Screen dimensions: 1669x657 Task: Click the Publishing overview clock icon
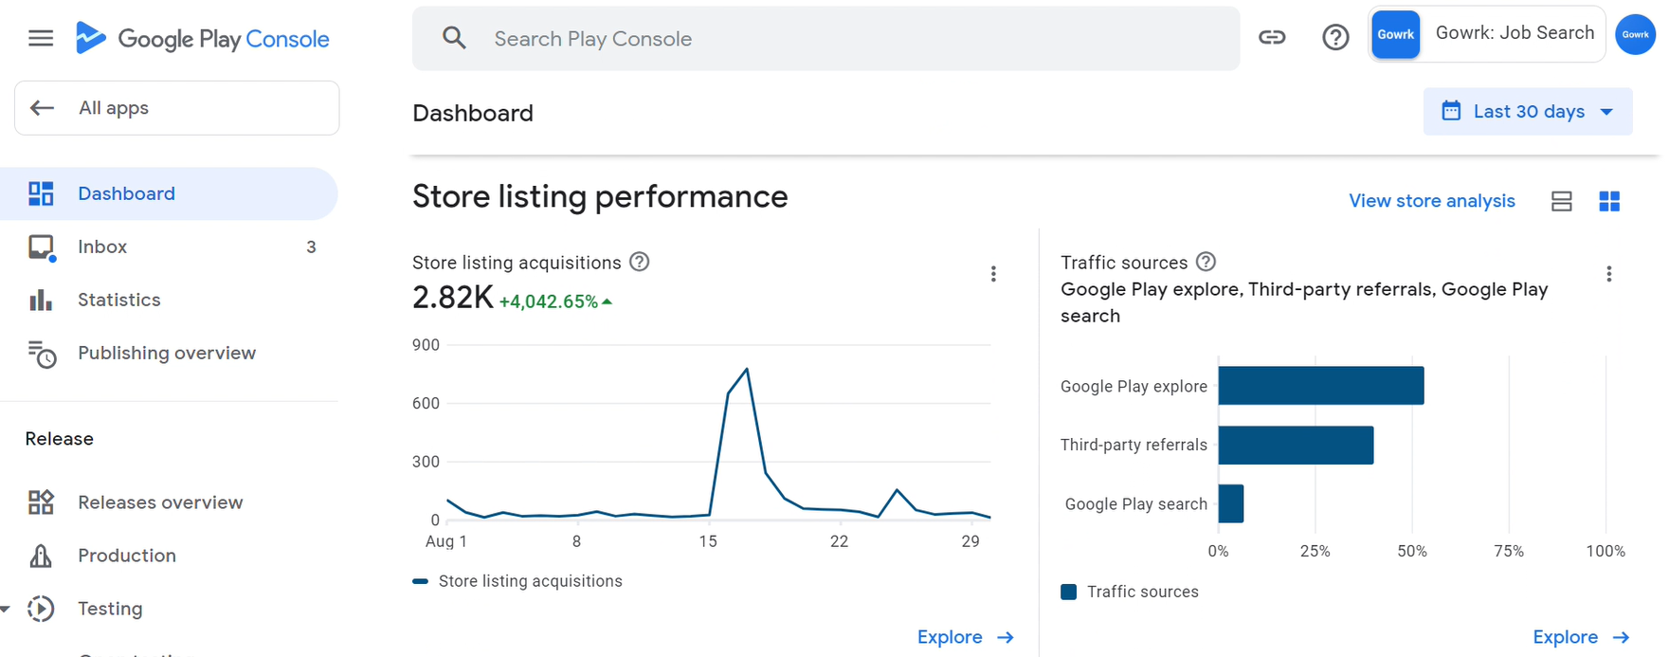tap(42, 354)
